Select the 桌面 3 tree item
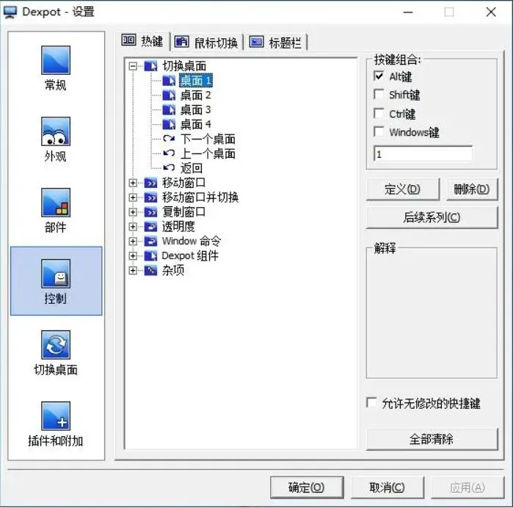The image size is (513, 508). (x=196, y=109)
